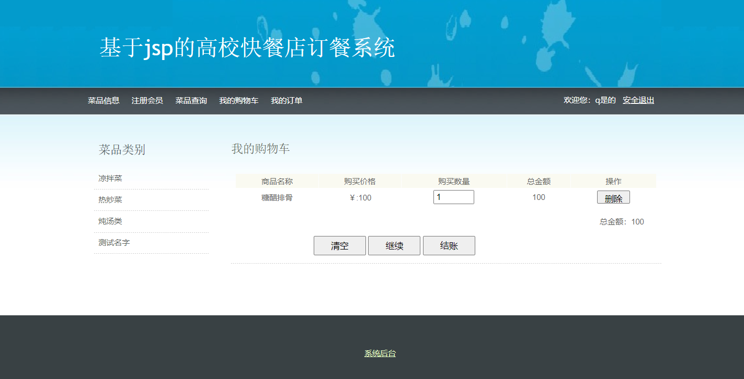Click the 菜品类别 sidebar heading
744x379 pixels.
pyautogui.click(x=122, y=150)
